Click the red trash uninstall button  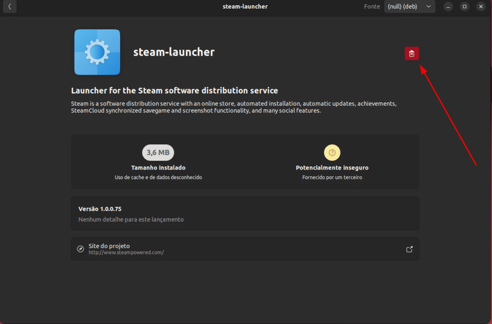(x=411, y=54)
